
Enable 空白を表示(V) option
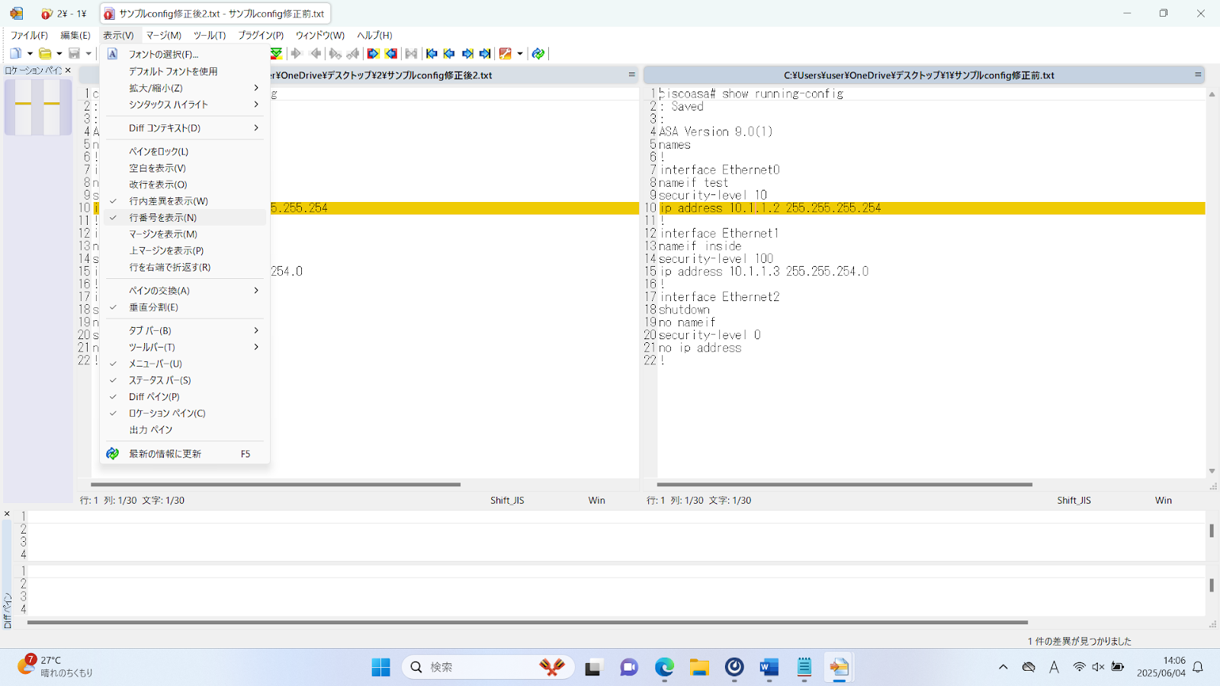[185, 168]
